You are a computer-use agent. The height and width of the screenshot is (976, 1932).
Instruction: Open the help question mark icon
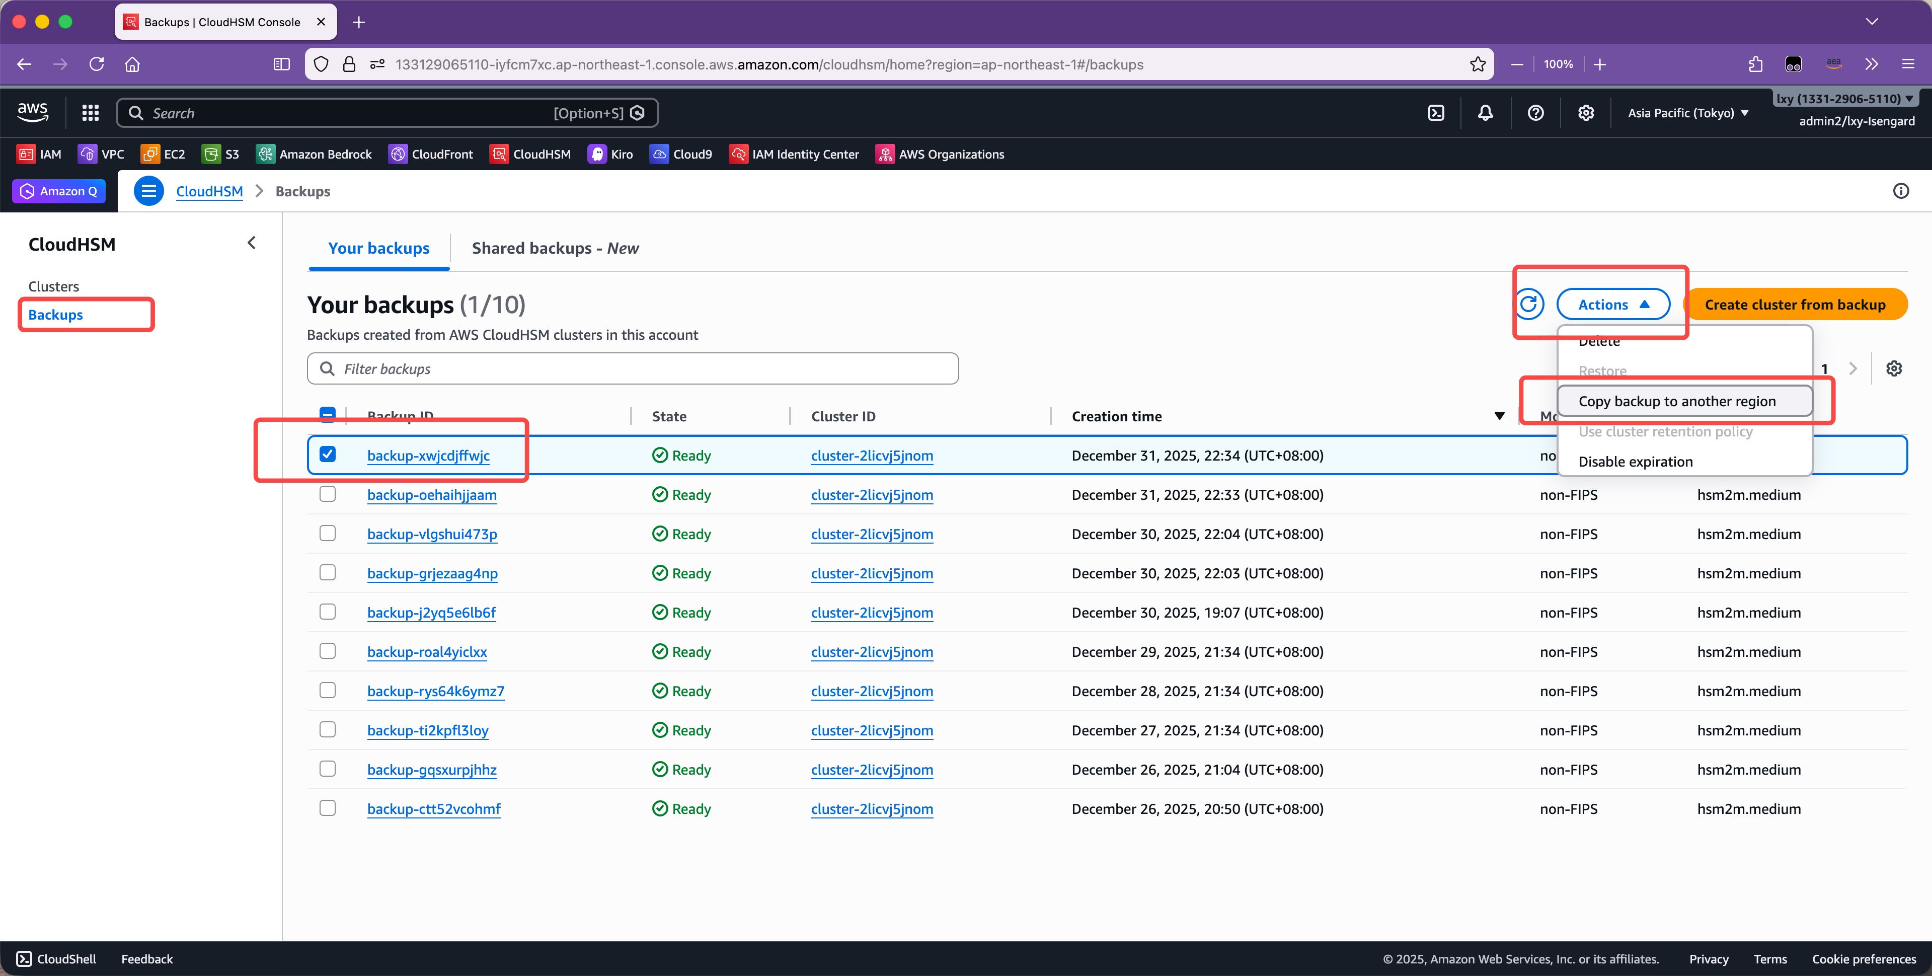(1535, 113)
